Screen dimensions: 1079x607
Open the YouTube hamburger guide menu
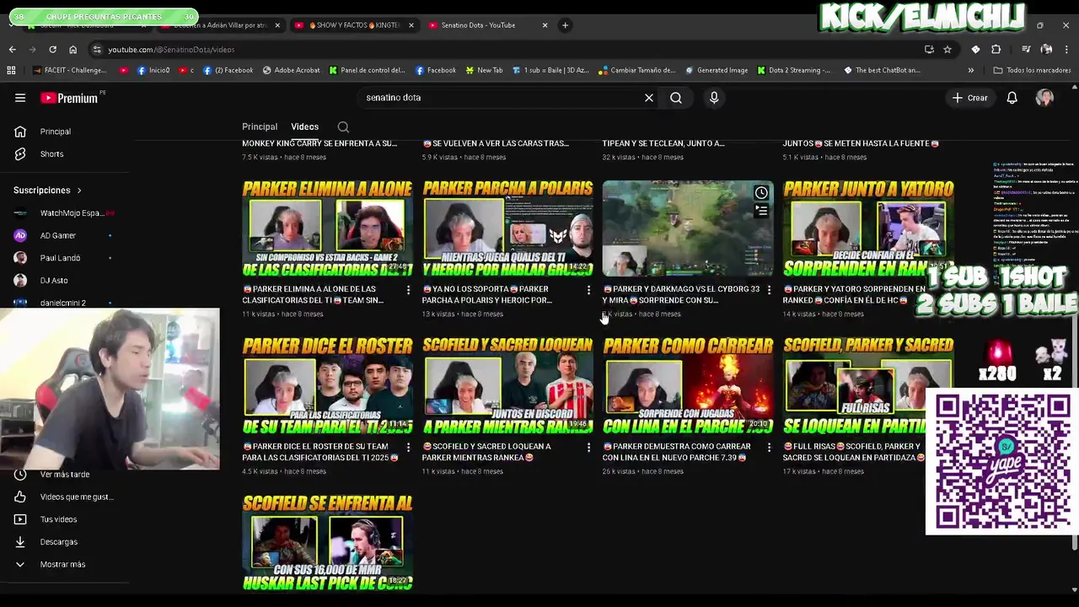coord(20,98)
